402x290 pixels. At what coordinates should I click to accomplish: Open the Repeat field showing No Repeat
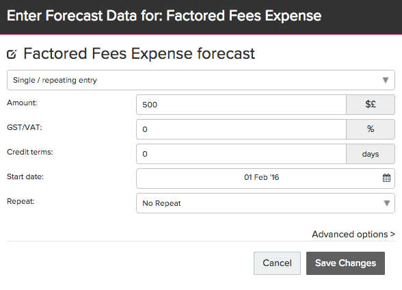265,203
